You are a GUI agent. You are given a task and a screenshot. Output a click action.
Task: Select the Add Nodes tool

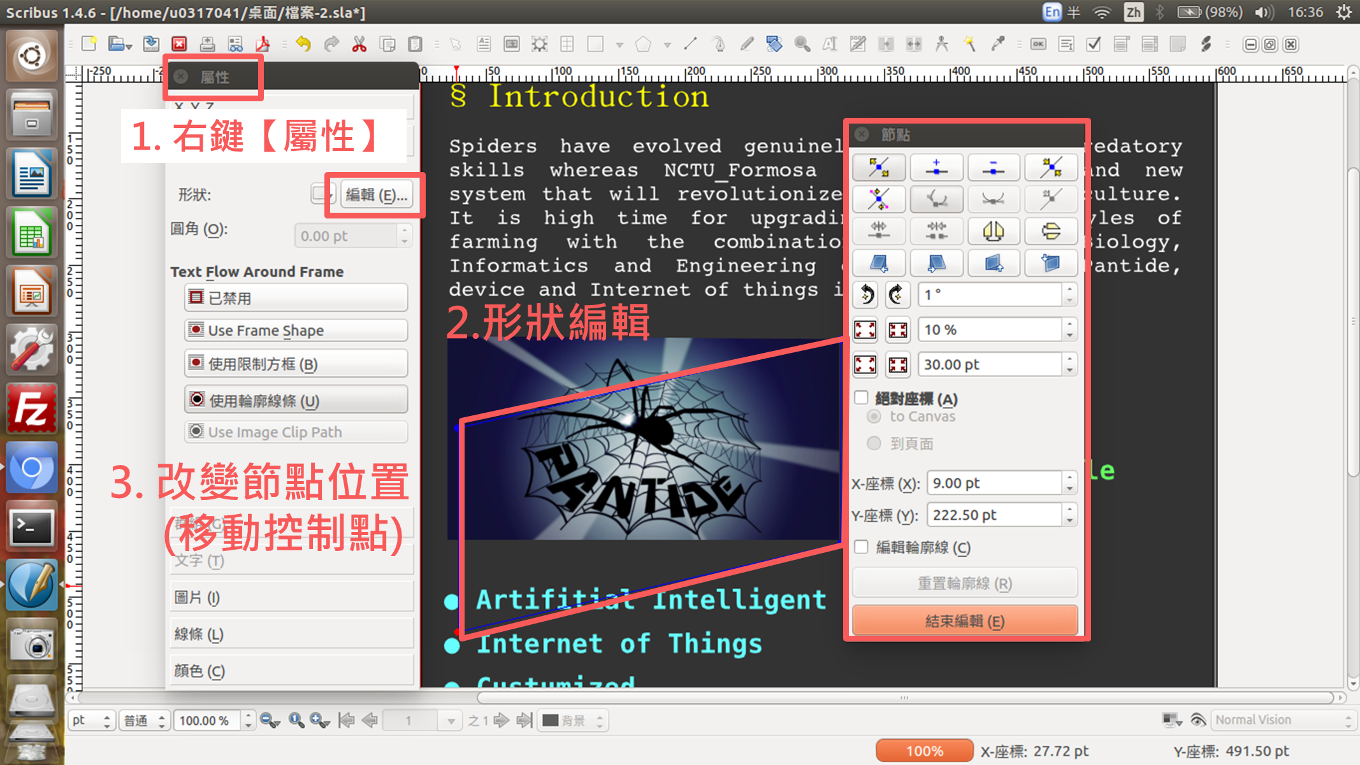pyautogui.click(x=936, y=168)
